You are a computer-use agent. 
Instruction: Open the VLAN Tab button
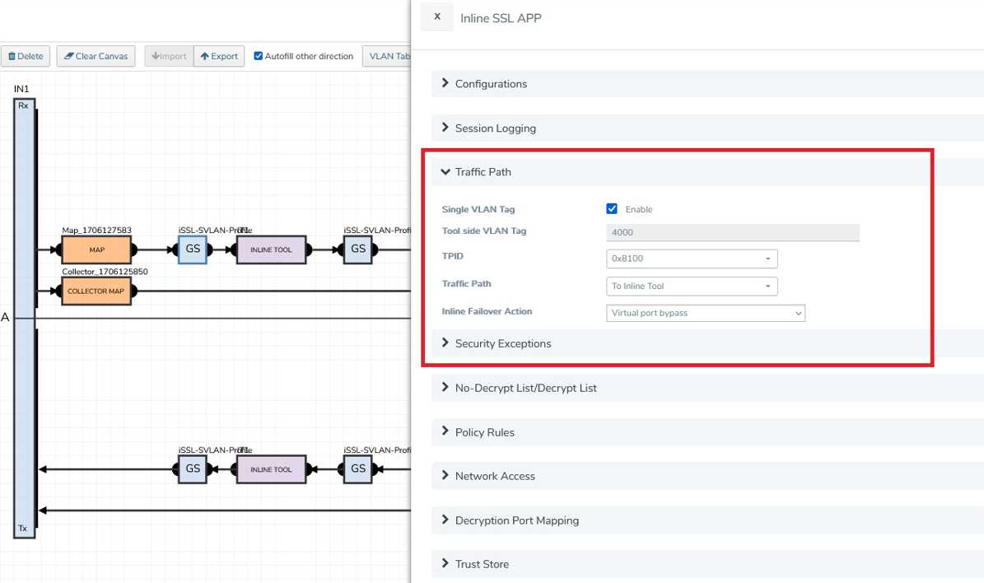click(387, 56)
